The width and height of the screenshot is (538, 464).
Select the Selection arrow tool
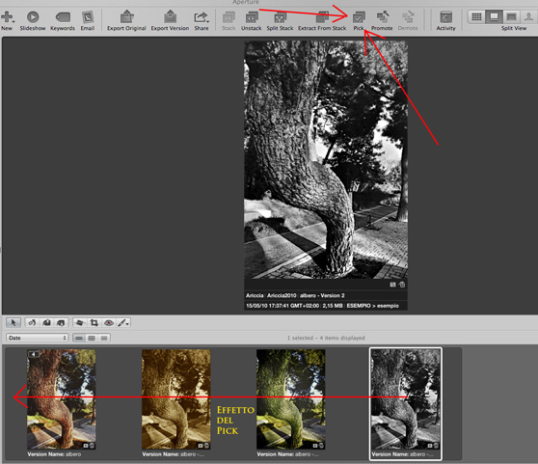[13, 322]
